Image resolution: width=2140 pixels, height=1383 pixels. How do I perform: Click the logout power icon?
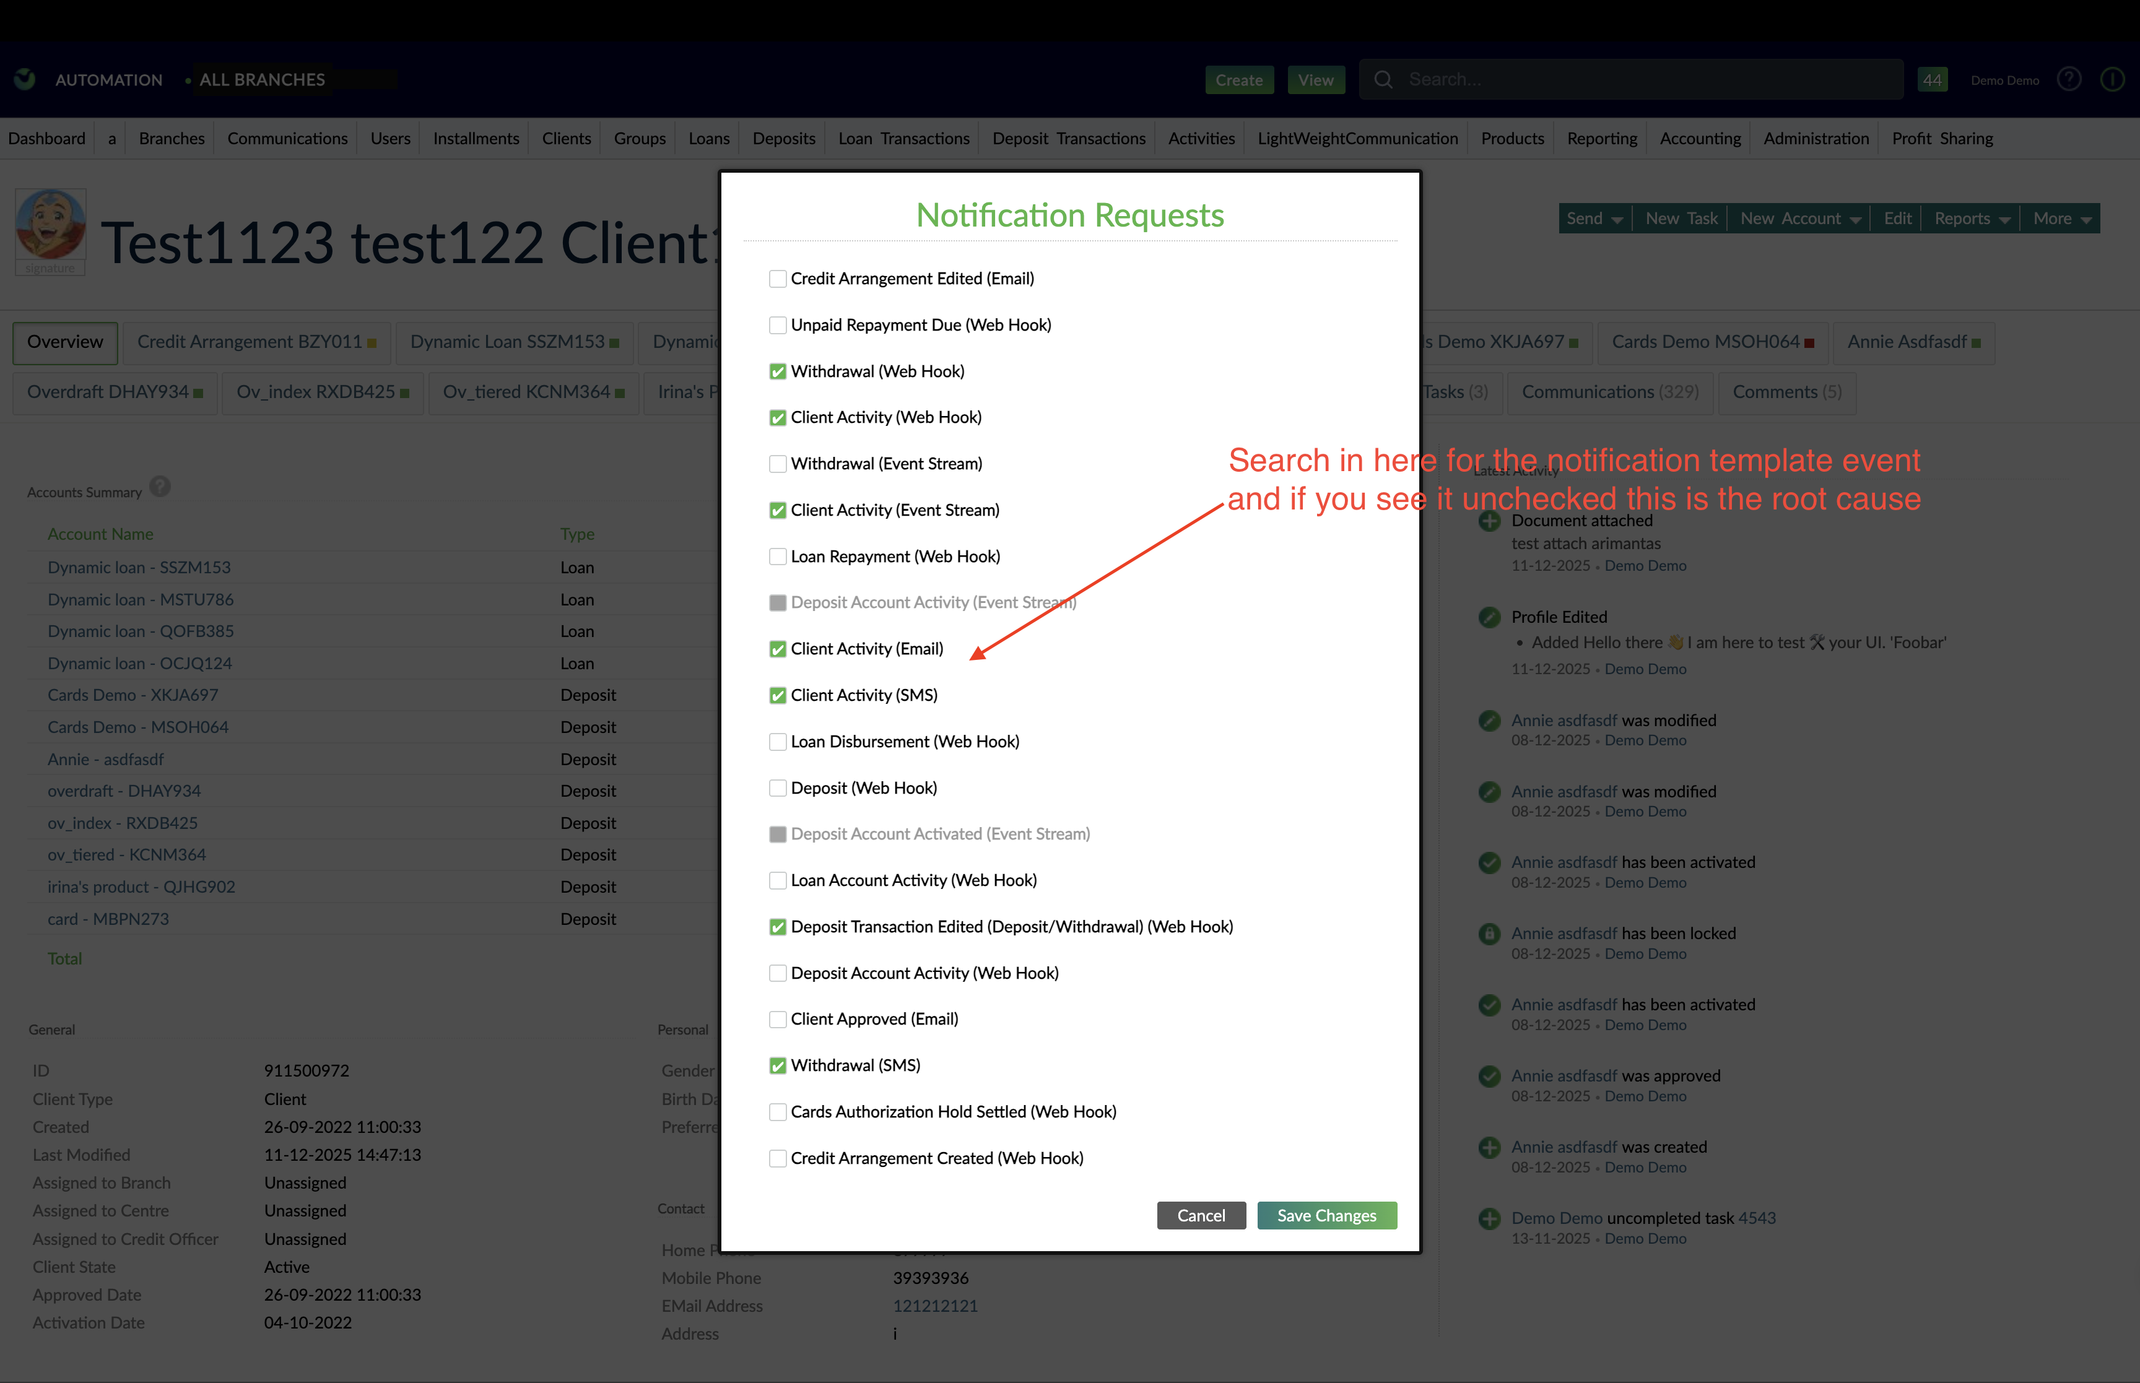(x=2112, y=79)
